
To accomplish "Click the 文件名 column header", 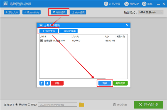I will click(43, 37).
